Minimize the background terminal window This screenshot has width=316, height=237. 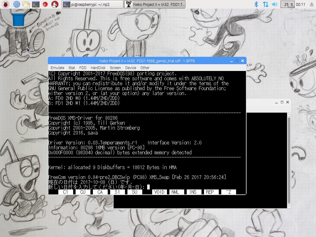click(x=276, y=102)
